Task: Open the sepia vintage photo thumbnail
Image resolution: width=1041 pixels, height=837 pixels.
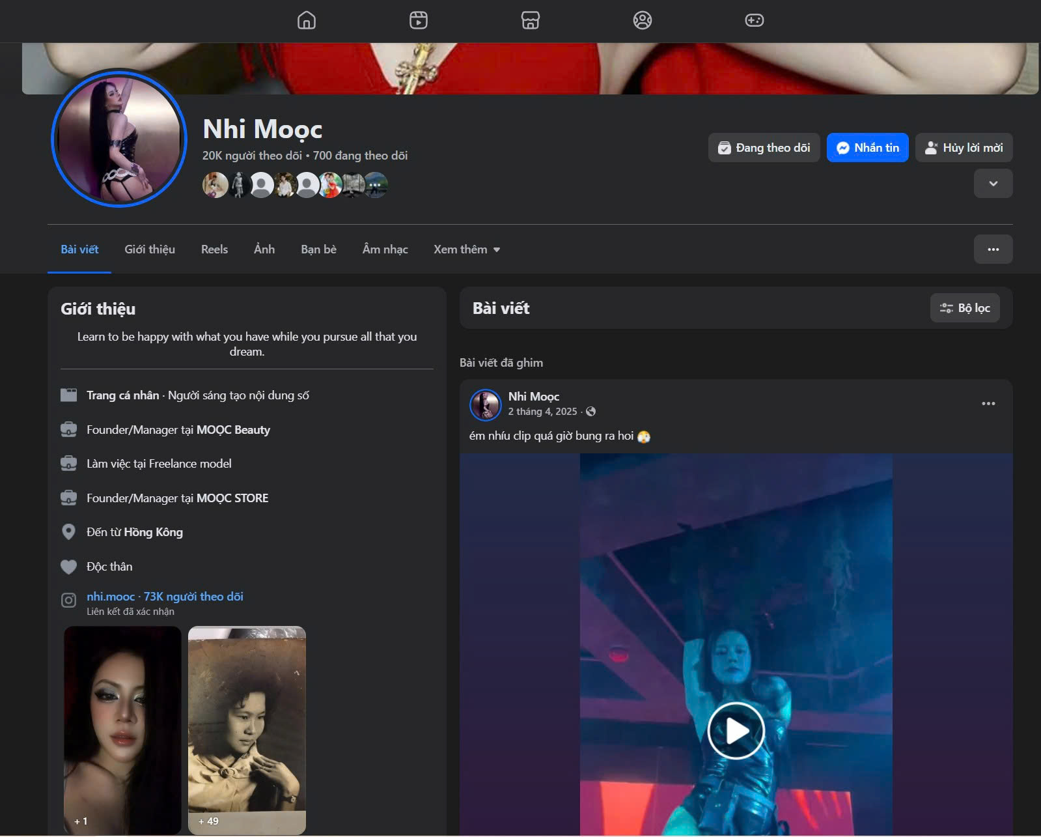Action: point(247,730)
